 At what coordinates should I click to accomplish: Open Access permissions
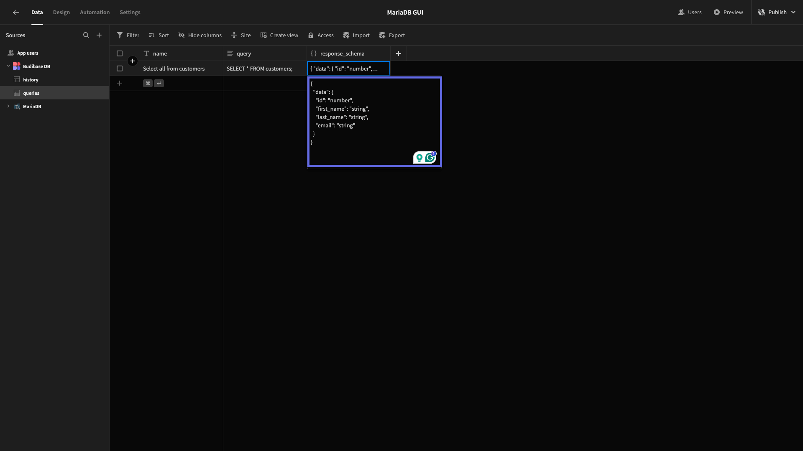(321, 35)
